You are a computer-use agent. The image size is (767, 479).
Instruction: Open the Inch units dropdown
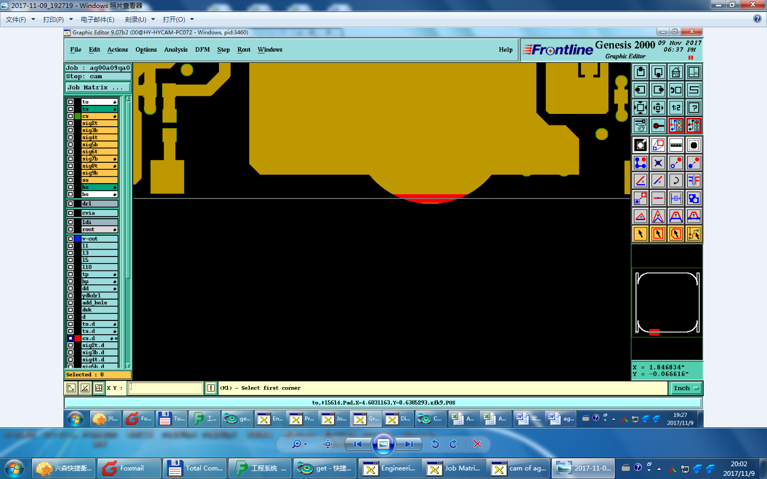coord(686,388)
